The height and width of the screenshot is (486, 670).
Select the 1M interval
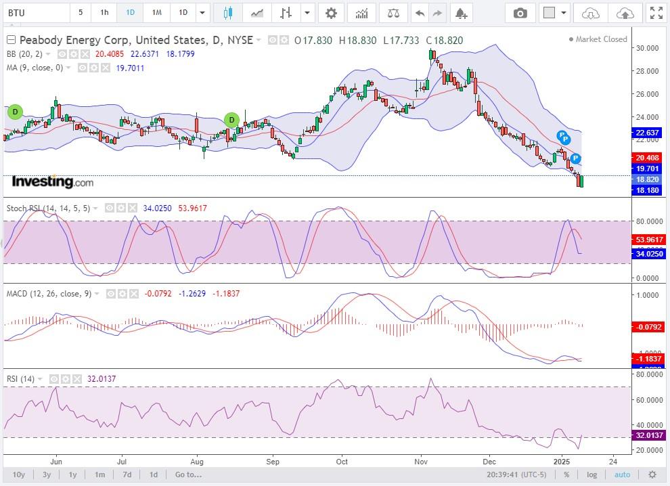(157, 13)
